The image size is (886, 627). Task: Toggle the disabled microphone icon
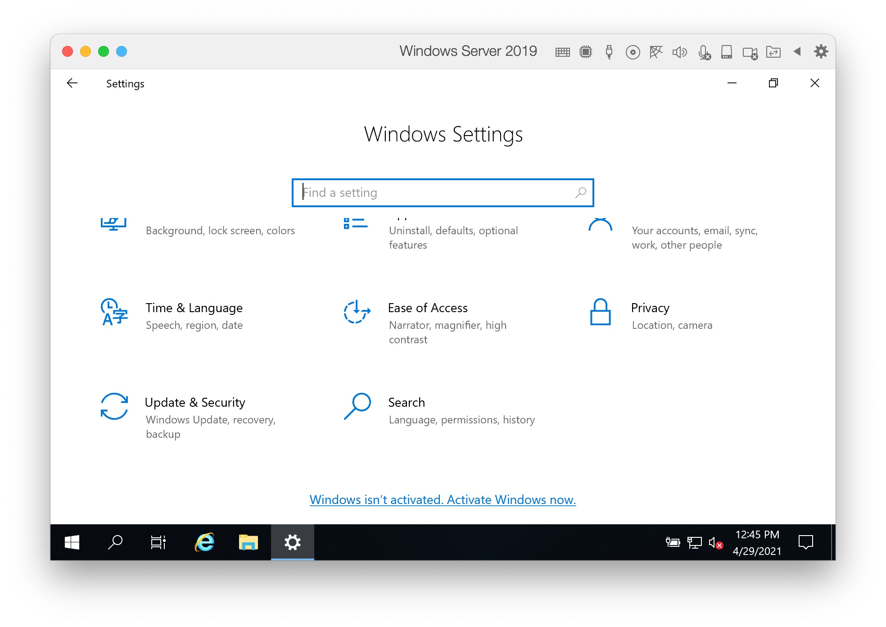(704, 52)
